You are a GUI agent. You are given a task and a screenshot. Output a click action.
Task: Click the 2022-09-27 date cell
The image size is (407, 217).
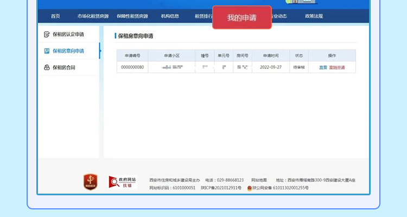pyautogui.click(x=271, y=67)
